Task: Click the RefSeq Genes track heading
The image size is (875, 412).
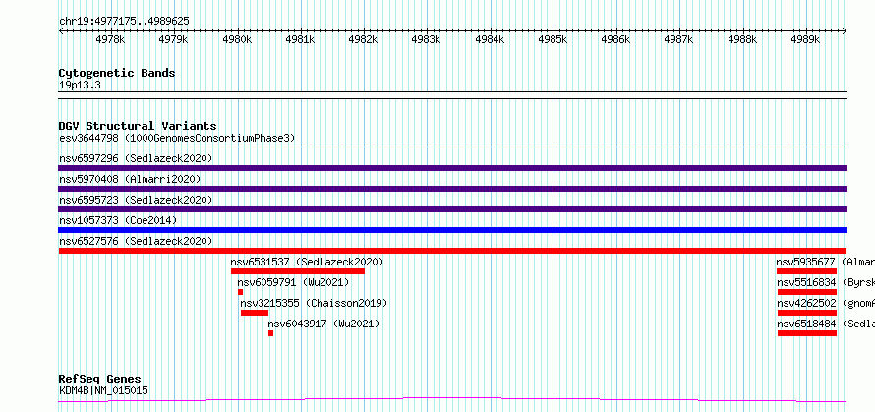Action: 100,380
